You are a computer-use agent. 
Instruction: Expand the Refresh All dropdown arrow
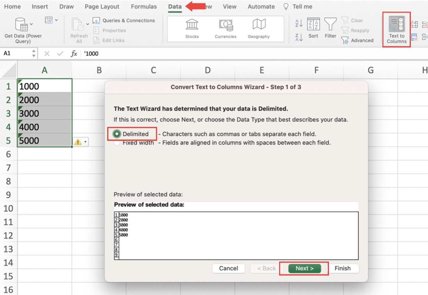click(x=88, y=24)
